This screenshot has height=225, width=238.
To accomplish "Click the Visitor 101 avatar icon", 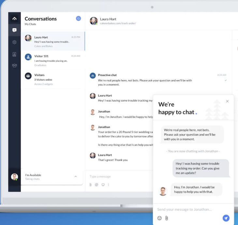I will pos(28,57).
